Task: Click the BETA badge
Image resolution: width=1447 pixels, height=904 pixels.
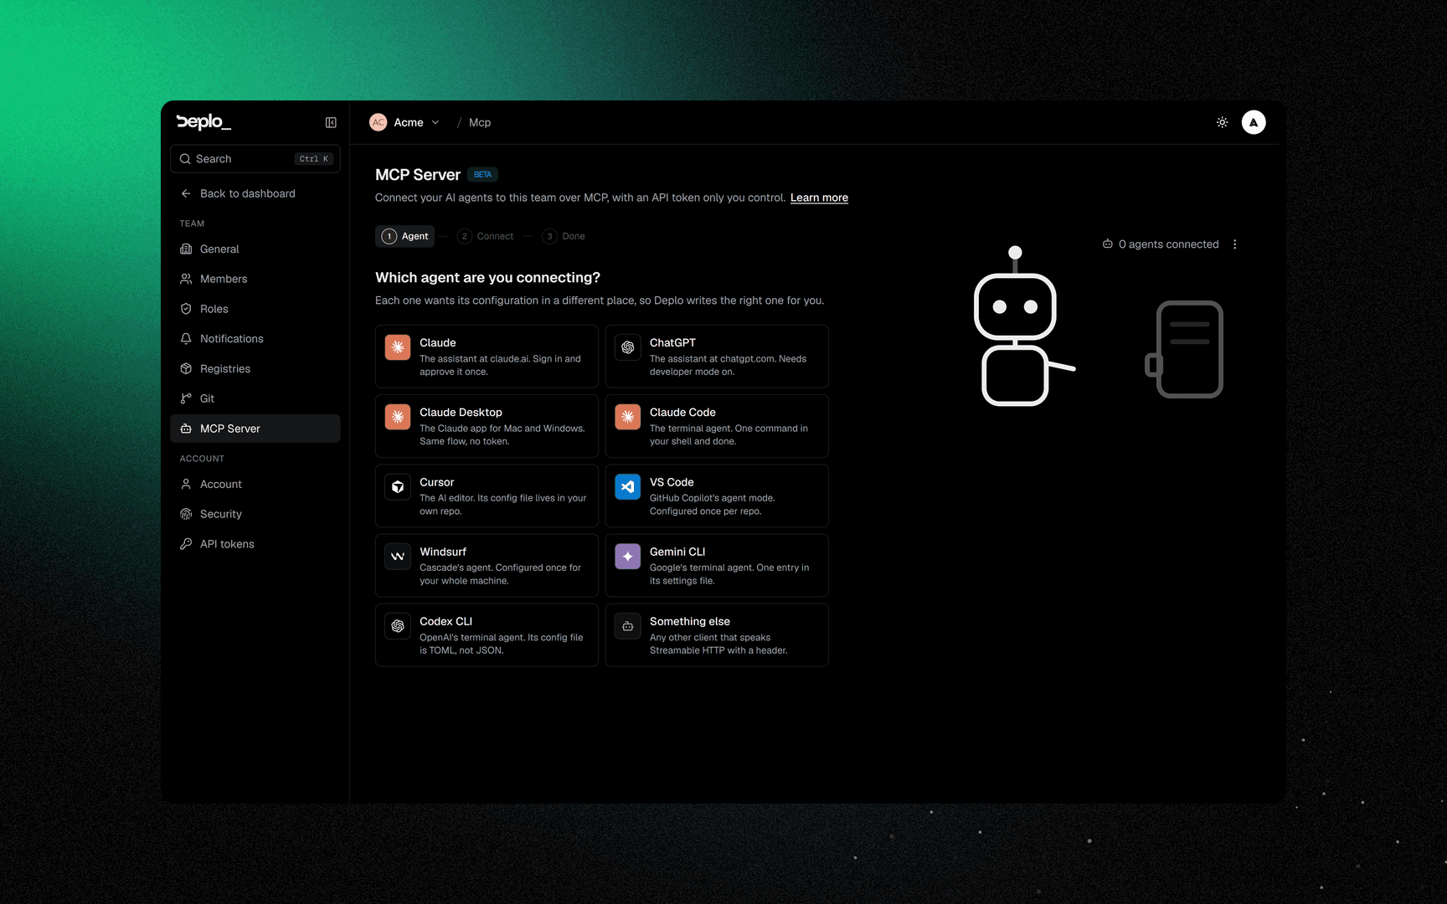Action: 482,175
